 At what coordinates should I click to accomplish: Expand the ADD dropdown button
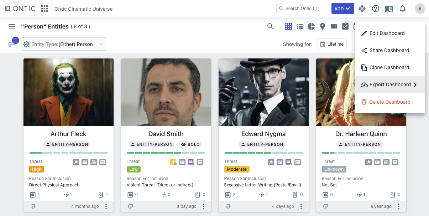point(342,9)
